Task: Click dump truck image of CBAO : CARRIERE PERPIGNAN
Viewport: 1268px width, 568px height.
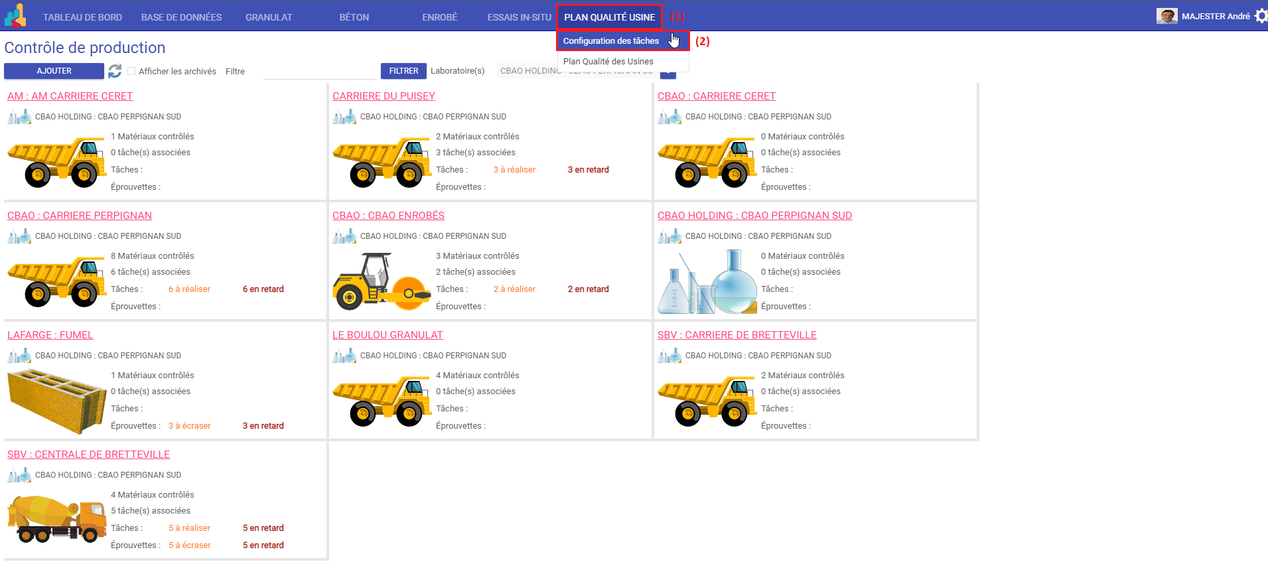Action: pyautogui.click(x=57, y=281)
